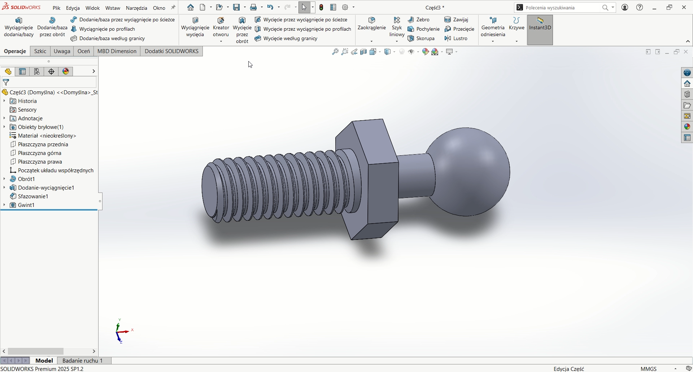The width and height of the screenshot is (693, 372).
Task: Click the MMGS unit system button
Action: 649,369
